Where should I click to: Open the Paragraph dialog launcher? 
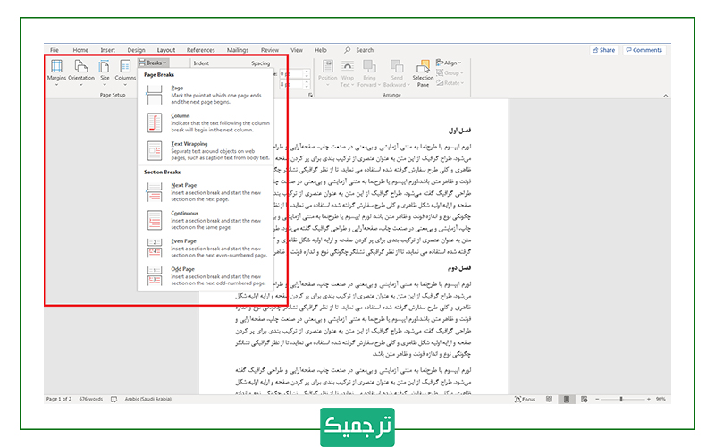310,95
